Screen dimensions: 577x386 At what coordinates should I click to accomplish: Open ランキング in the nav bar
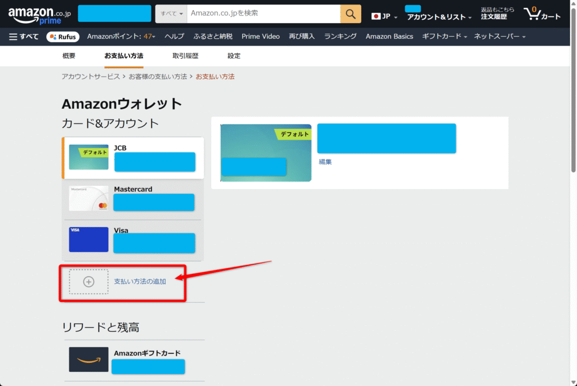(340, 37)
